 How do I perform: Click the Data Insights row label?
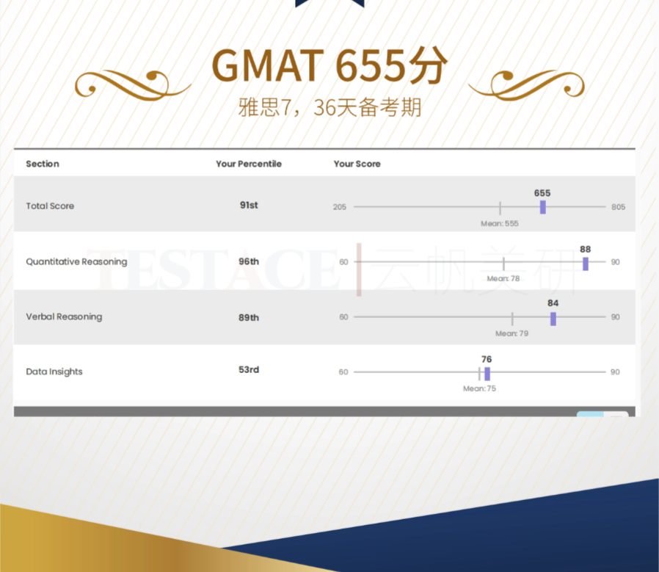54,372
